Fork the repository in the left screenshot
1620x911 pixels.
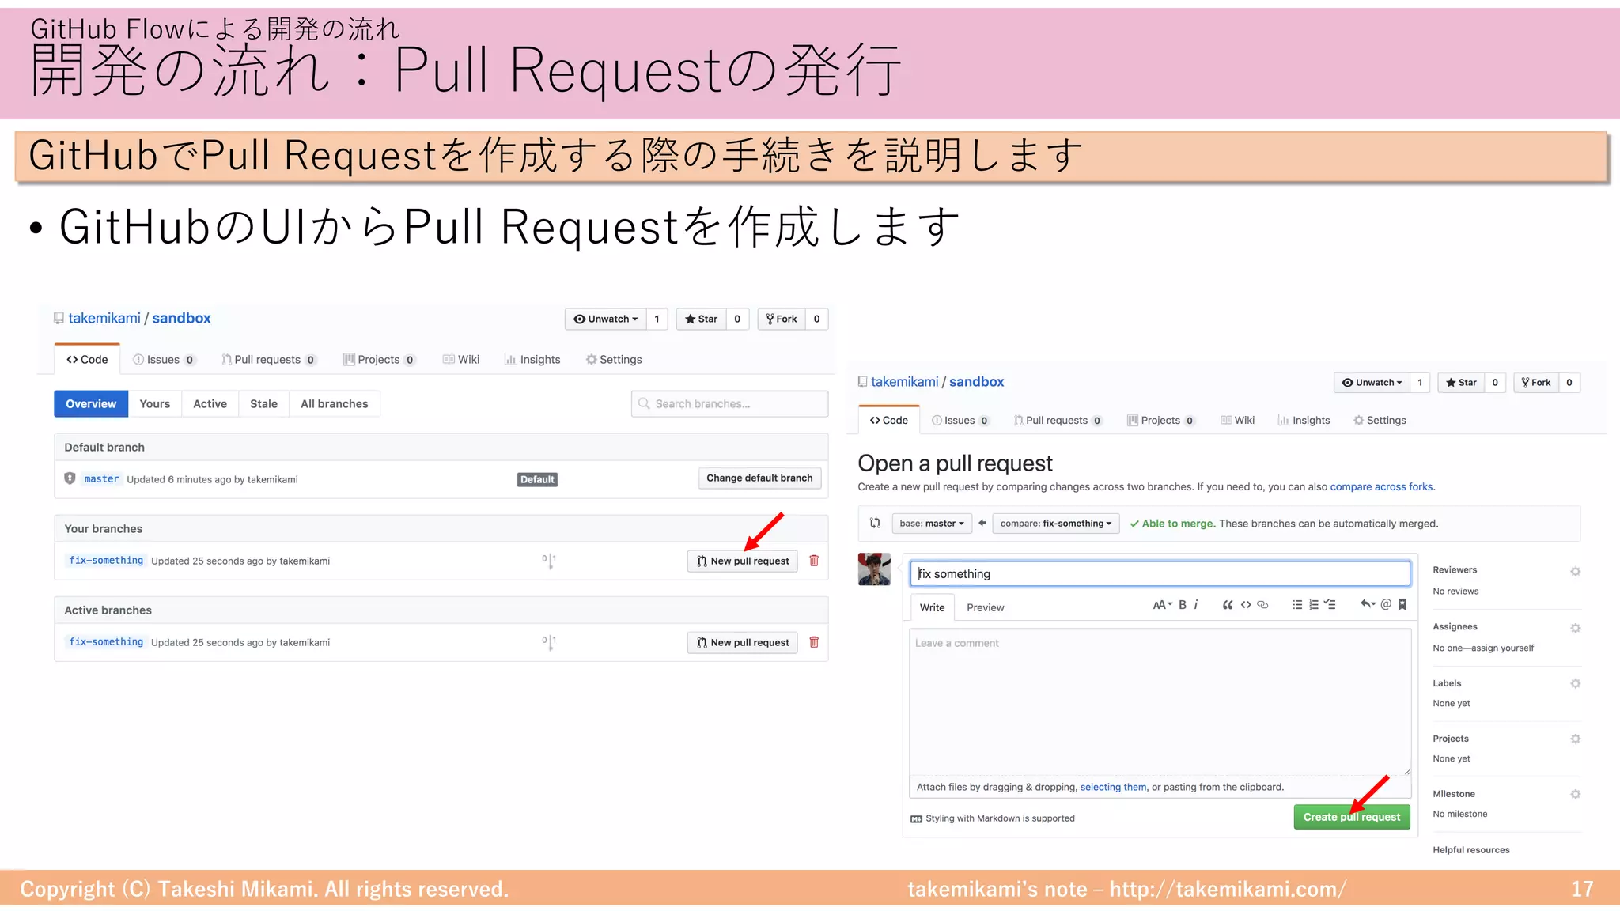[782, 319]
